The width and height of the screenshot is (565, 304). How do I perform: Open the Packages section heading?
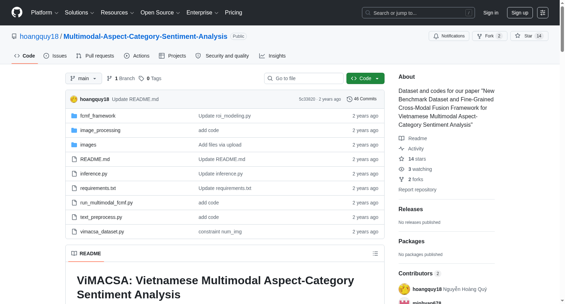pos(411,241)
